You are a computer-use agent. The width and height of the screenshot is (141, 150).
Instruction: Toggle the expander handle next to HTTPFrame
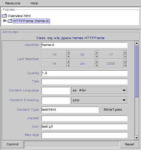pyautogui.click(x=4, y=21)
